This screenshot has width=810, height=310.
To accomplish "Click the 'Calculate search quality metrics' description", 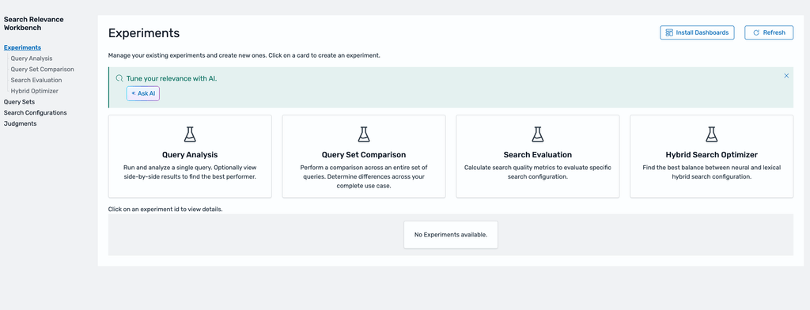I will click(538, 172).
